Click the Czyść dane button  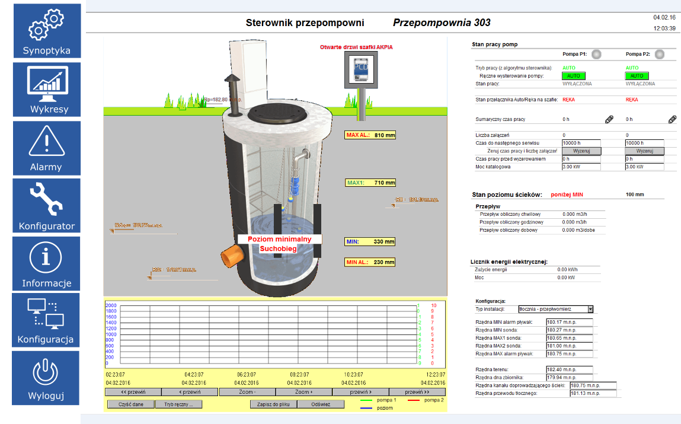(x=131, y=404)
